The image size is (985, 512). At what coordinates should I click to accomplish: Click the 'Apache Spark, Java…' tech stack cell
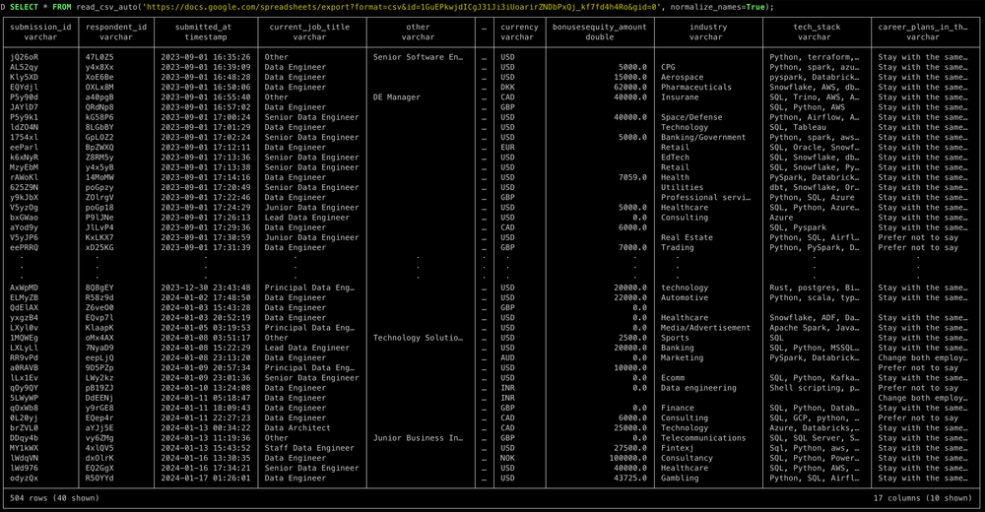tap(815, 328)
